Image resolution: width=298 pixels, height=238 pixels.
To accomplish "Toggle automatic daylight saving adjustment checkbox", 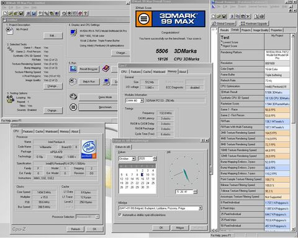I will click(x=120, y=215).
